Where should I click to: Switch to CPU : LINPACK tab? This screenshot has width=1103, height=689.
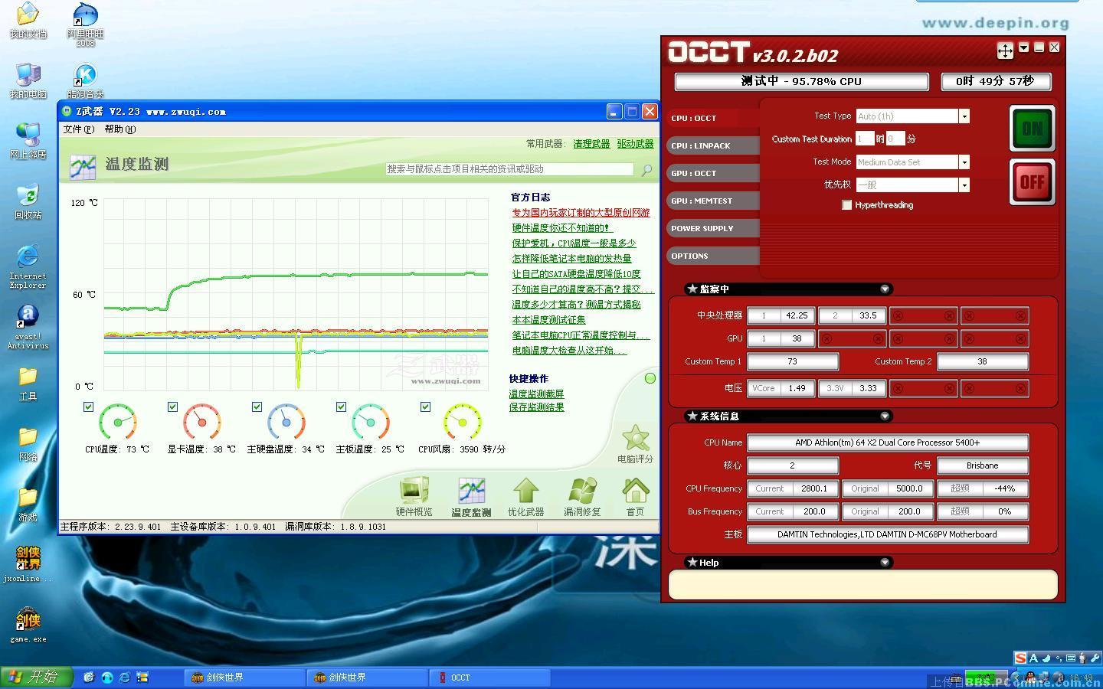[712, 145]
